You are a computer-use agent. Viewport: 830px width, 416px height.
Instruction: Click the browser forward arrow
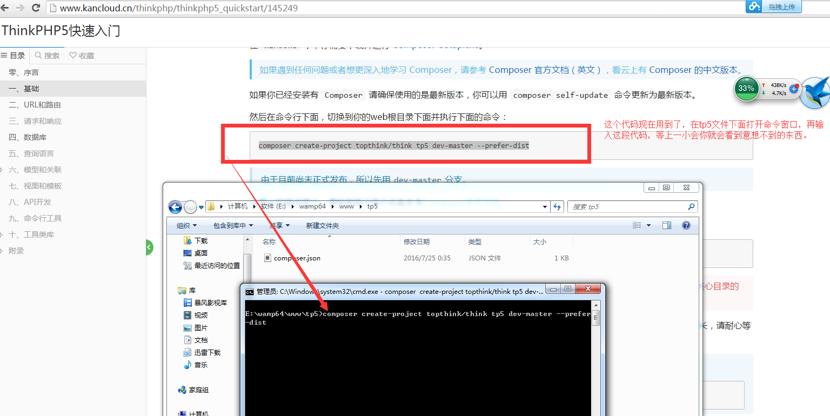(21, 8)
